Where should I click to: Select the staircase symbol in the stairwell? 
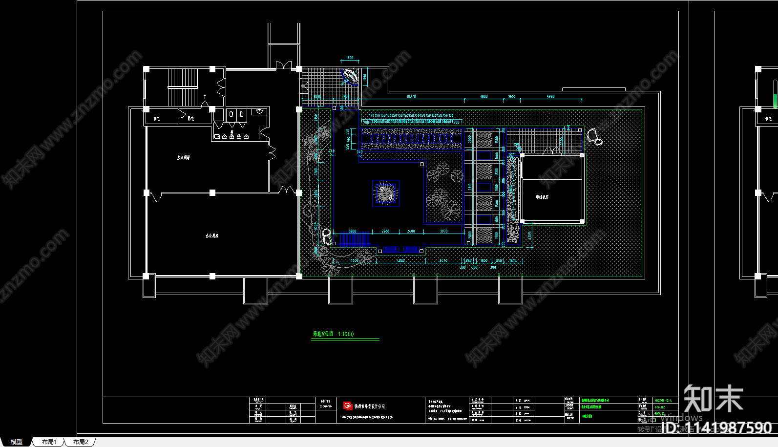point(182,87)
